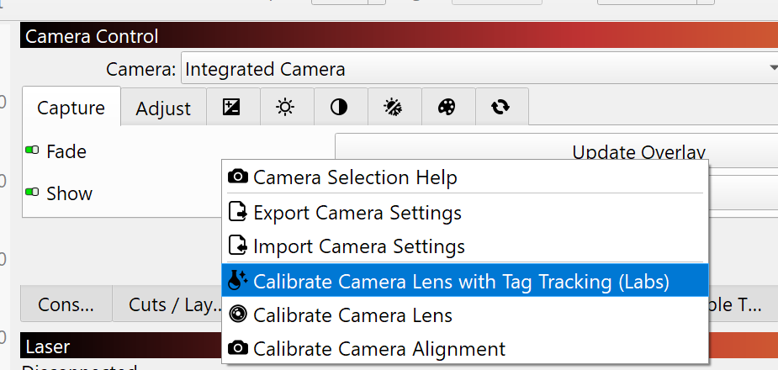778x370 pixels.
Task: Expand the Camera dropdown showing Integrated Camera
Action: 479,69
